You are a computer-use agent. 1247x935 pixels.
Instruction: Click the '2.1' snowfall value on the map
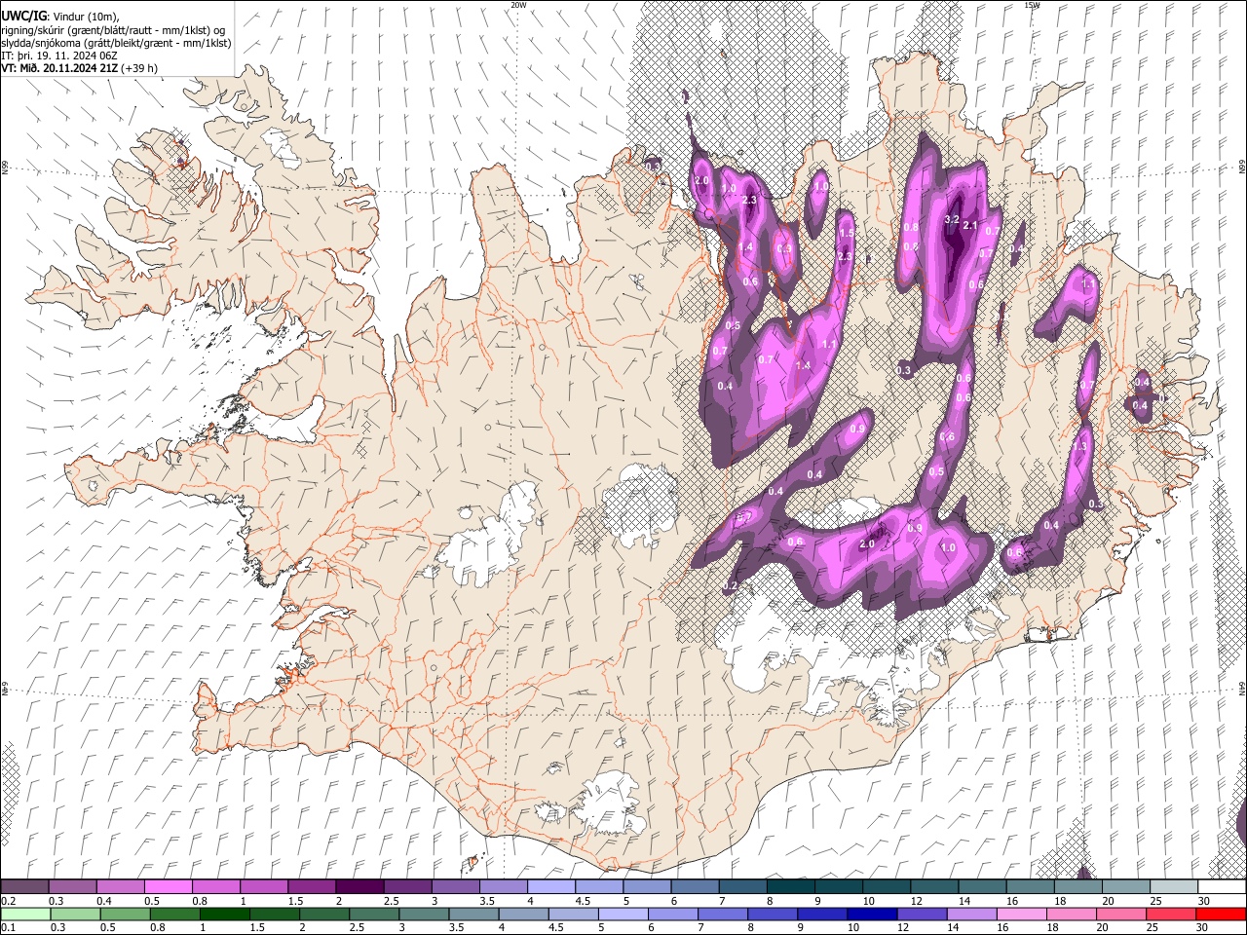click(970, 226)
